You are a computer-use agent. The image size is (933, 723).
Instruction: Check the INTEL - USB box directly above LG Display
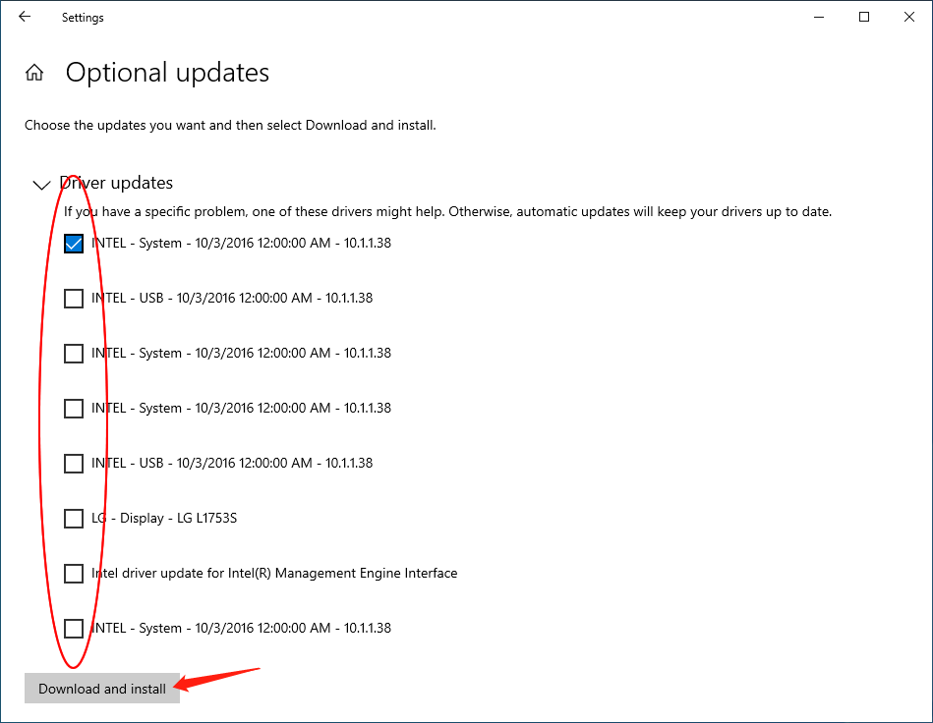(74, 464)
